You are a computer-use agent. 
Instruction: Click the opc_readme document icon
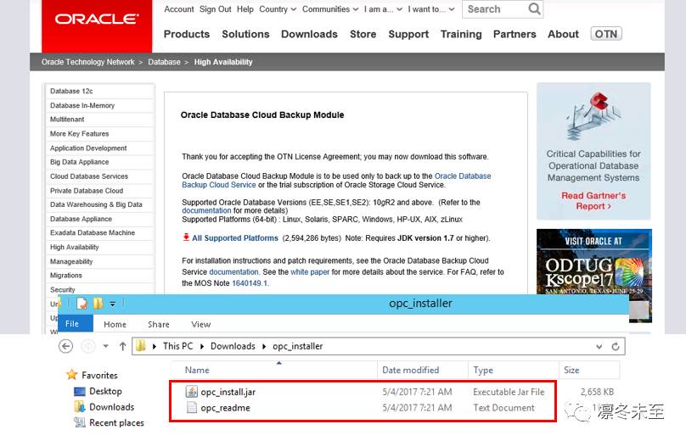(191, 407)
